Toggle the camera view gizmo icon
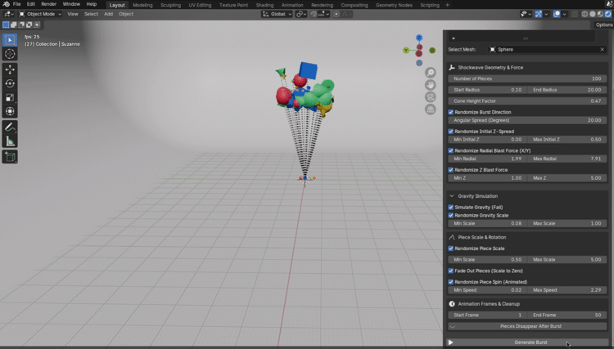 [x=431, y=97]
